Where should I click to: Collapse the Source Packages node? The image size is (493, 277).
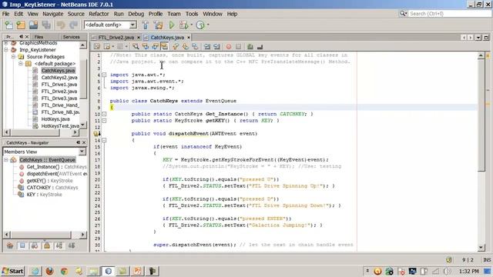tap(13, 56)
